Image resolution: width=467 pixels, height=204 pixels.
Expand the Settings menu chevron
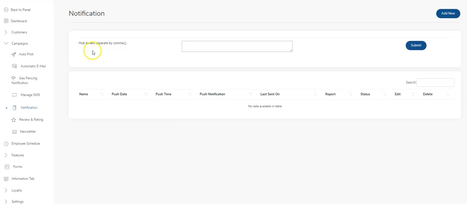(x=6, y=201)
